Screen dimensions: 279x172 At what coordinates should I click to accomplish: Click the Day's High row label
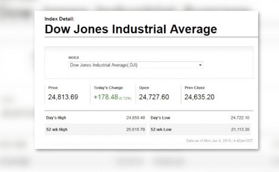[56, 118]
